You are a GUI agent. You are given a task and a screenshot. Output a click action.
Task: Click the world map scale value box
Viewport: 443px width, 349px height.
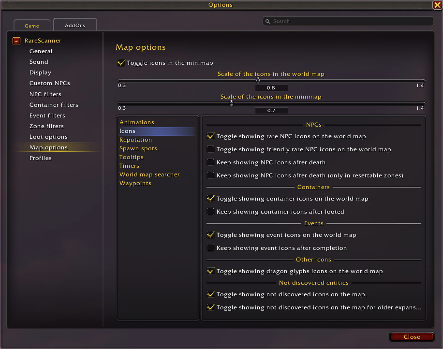(271, 88)
